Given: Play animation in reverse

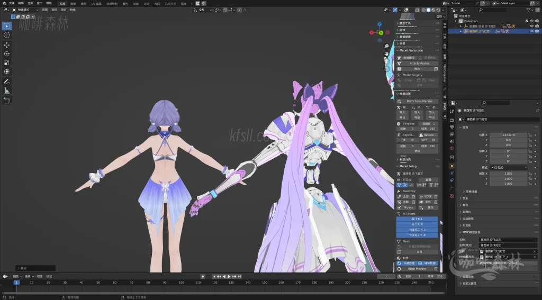Looking at the screenshot, I should point(224,277).
